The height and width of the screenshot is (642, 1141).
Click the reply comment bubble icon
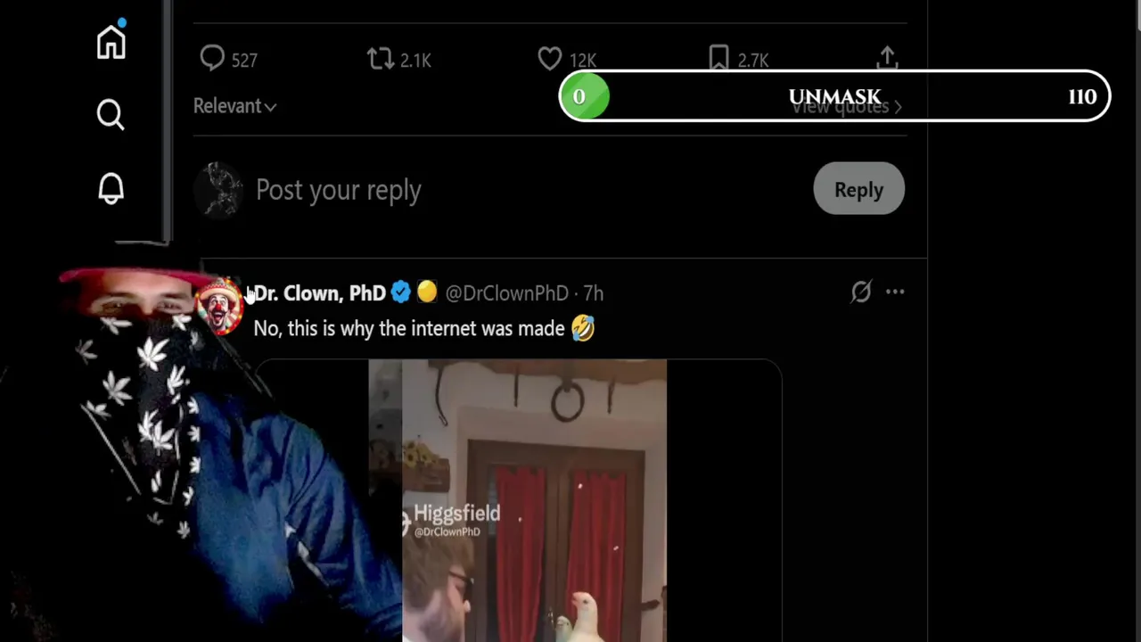[212, 59]
